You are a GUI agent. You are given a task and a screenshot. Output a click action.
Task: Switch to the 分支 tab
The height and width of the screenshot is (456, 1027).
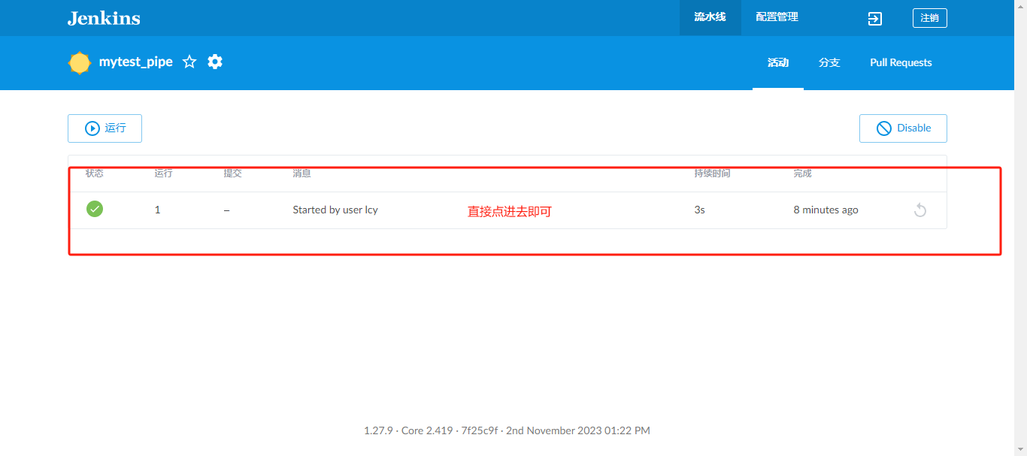pos(829,62)
